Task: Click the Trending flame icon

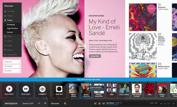Action: pyautogui.click(x=5, y=11)
